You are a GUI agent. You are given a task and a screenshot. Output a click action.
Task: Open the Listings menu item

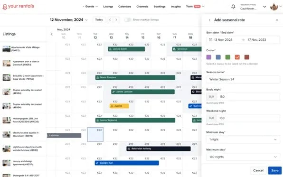coord(108,7)
